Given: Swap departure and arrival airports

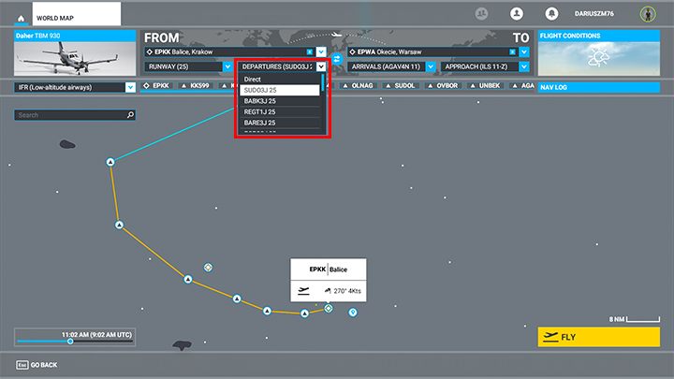Looking at the screenshot, I should pyautogui.click(x=338, y=59).
